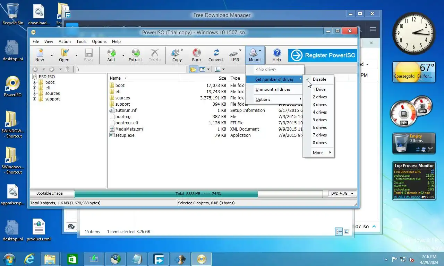Expand the More drives submenu
Viewport: 444px width, 266px height.
tap(318, 153)
